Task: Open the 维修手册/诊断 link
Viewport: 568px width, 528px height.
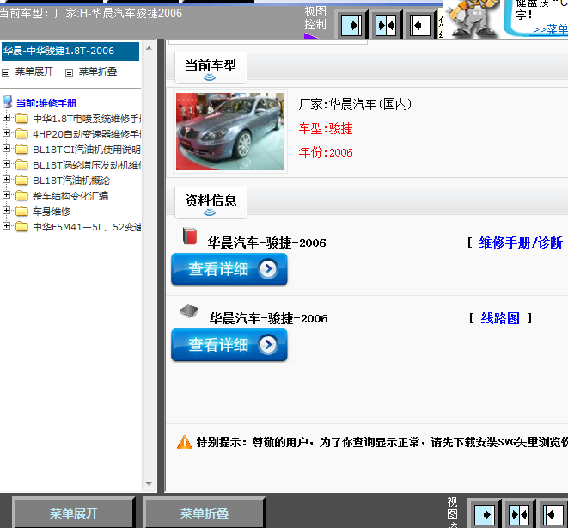Action: pyautogui.click(x=521, y=243)
